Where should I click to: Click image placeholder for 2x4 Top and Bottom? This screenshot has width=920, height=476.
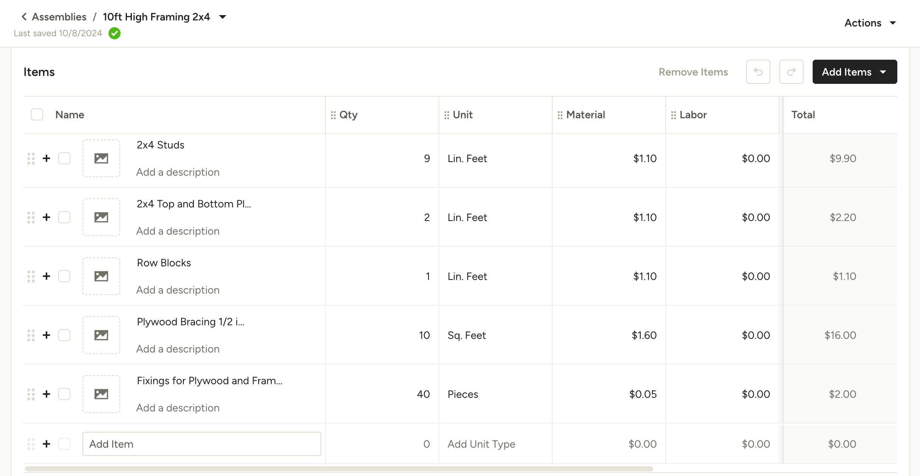click(x=101, y=217)
